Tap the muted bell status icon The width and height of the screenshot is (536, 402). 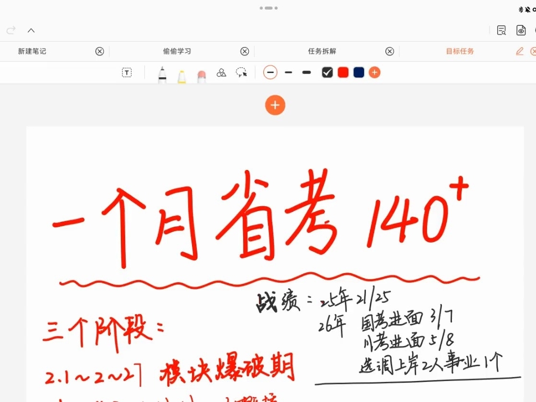528,10
